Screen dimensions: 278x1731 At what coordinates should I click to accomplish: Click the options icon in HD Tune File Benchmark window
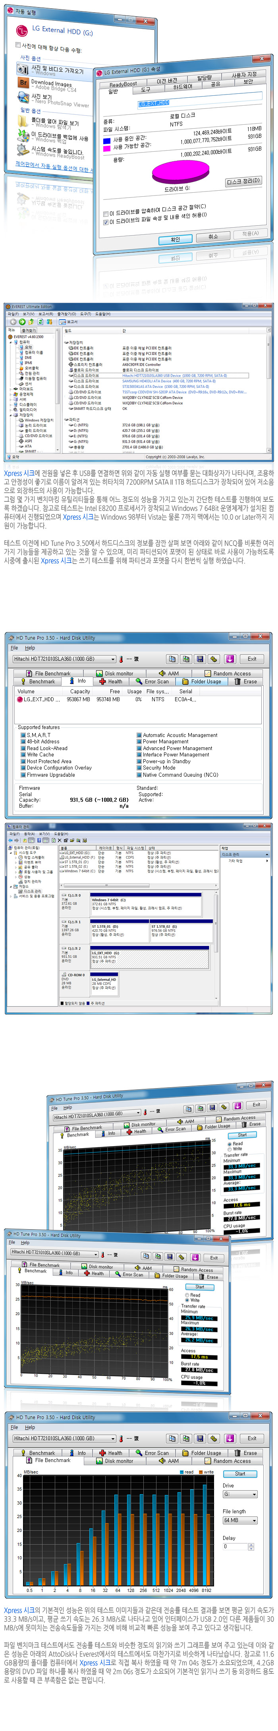(x=214, y=1439)
